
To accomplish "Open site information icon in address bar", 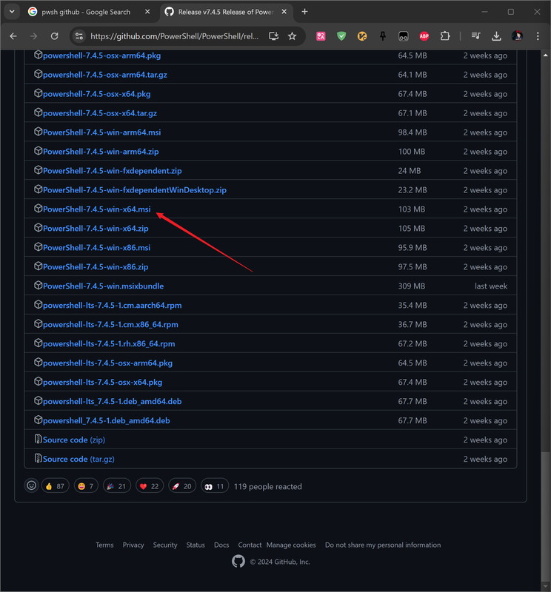I will pyautogui.click(x=79, y=36).
